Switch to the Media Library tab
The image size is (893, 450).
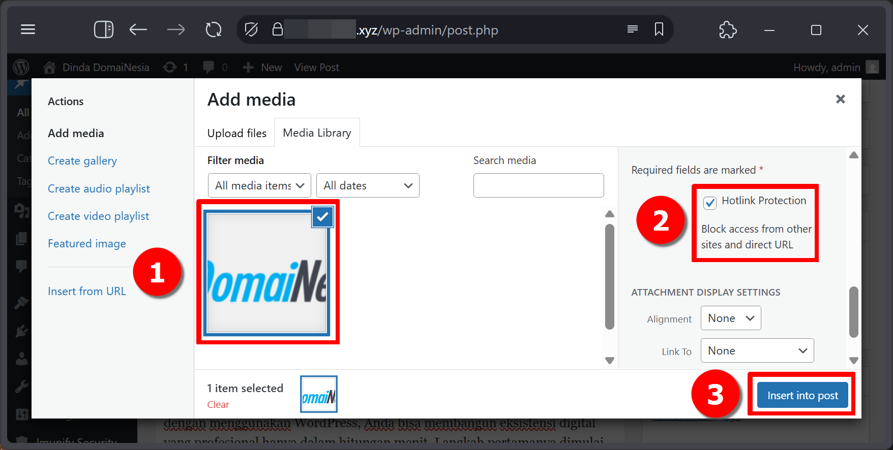317,133
